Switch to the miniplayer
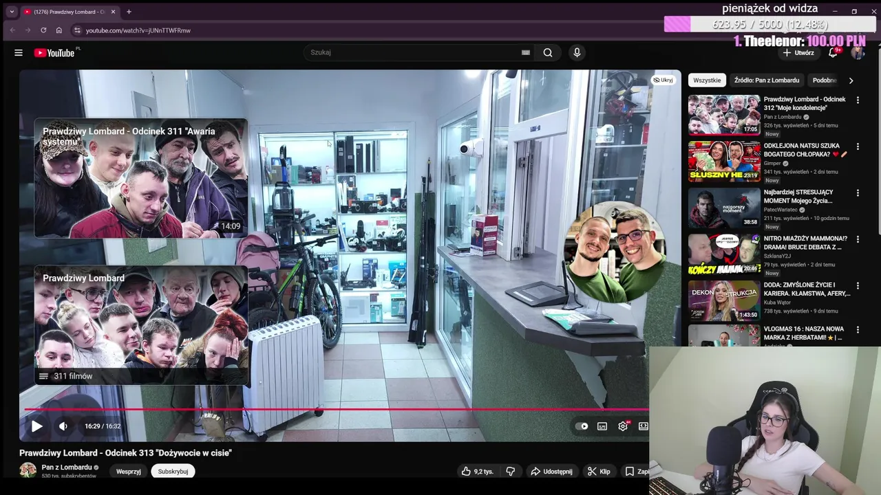 click(x=643, y=426)
